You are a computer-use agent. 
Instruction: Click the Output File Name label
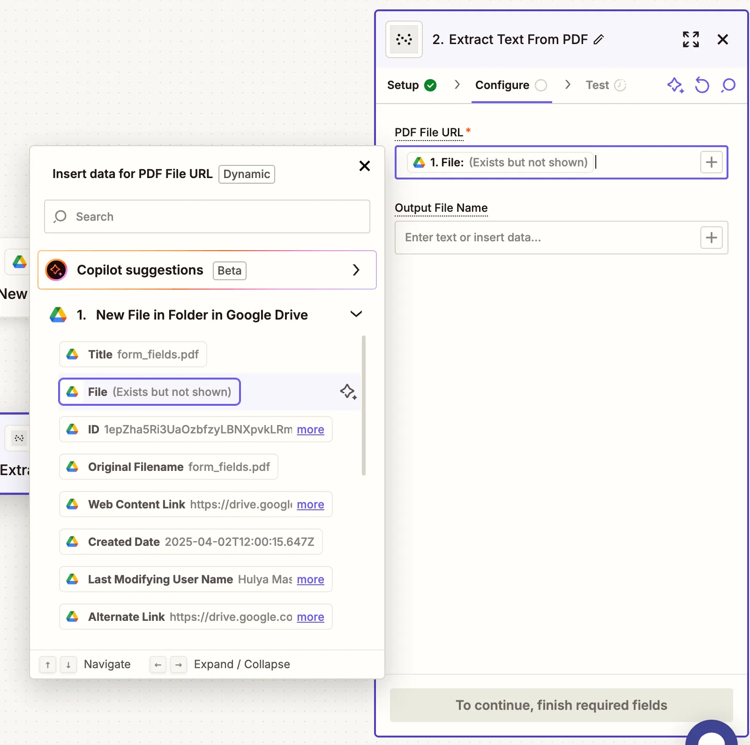441,208
